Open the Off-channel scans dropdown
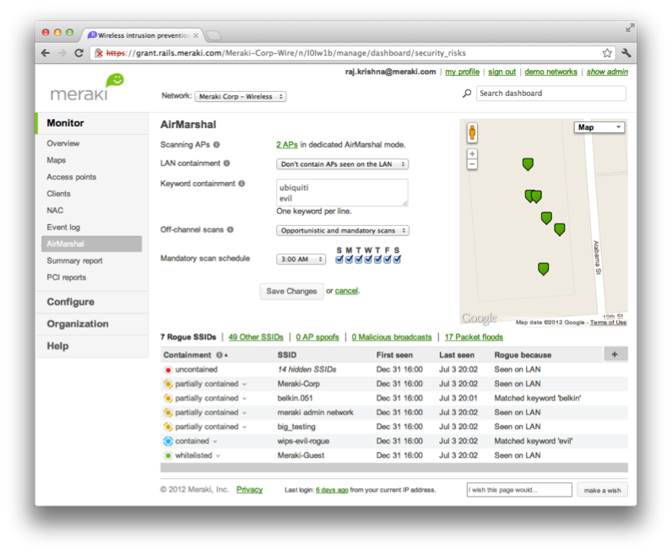The height and width of the screenshot is (554, 672). (343, 231)
